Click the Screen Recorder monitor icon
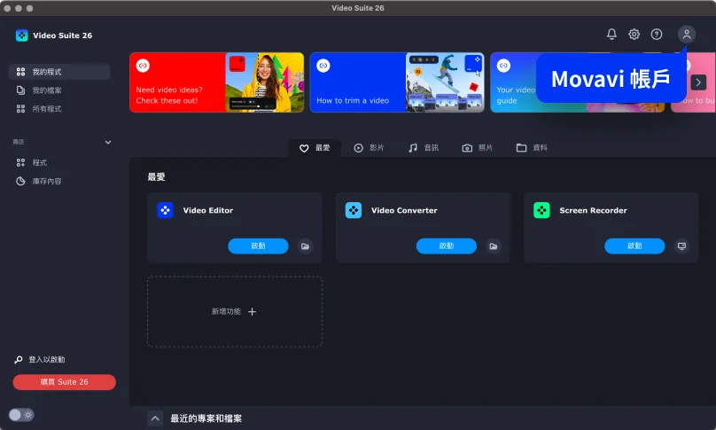Screen dimensions: 716x430 [x=681, y=246]
